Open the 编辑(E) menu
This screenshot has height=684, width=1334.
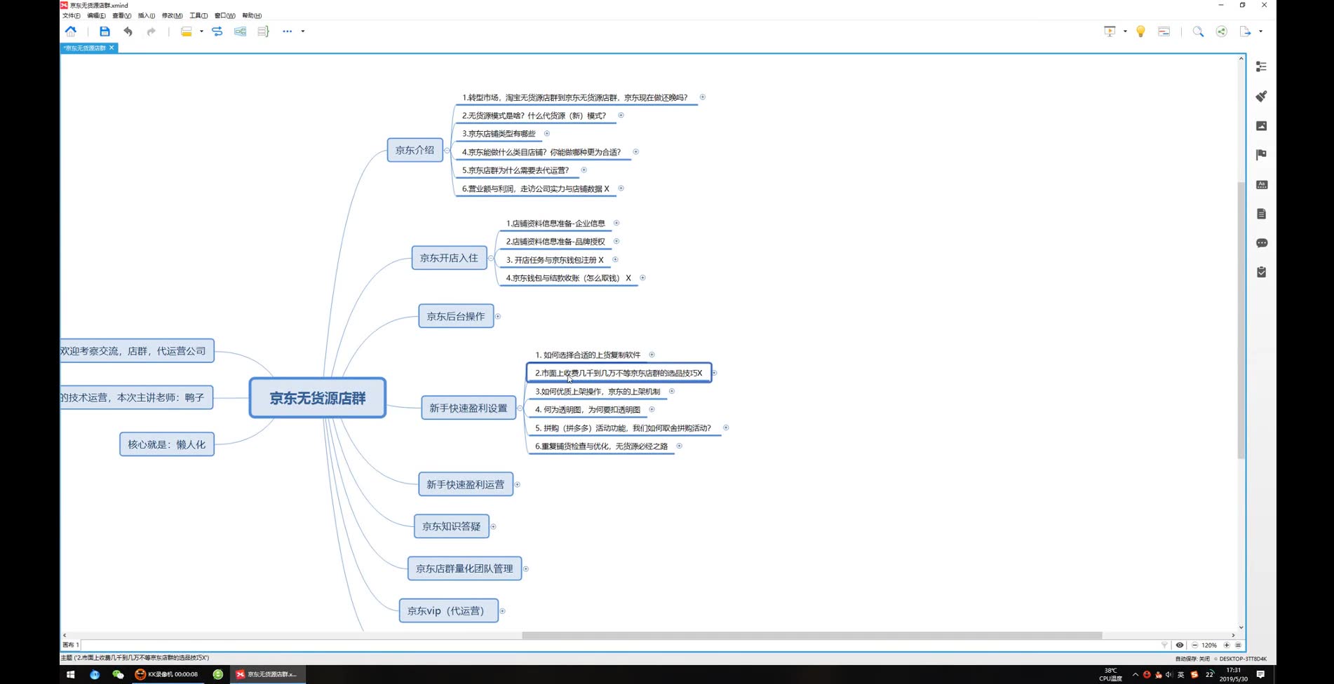[96, 15]
